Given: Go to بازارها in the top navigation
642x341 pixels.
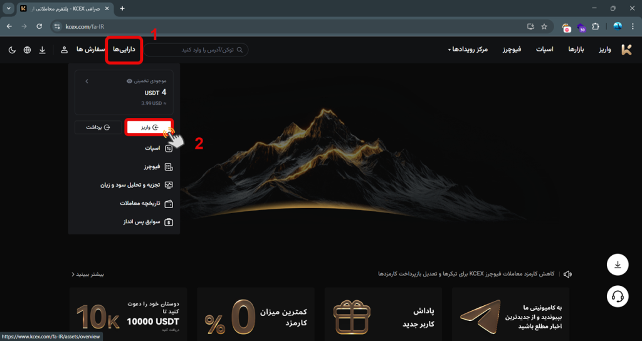Looking at the screenshot, I should [576, 50].
